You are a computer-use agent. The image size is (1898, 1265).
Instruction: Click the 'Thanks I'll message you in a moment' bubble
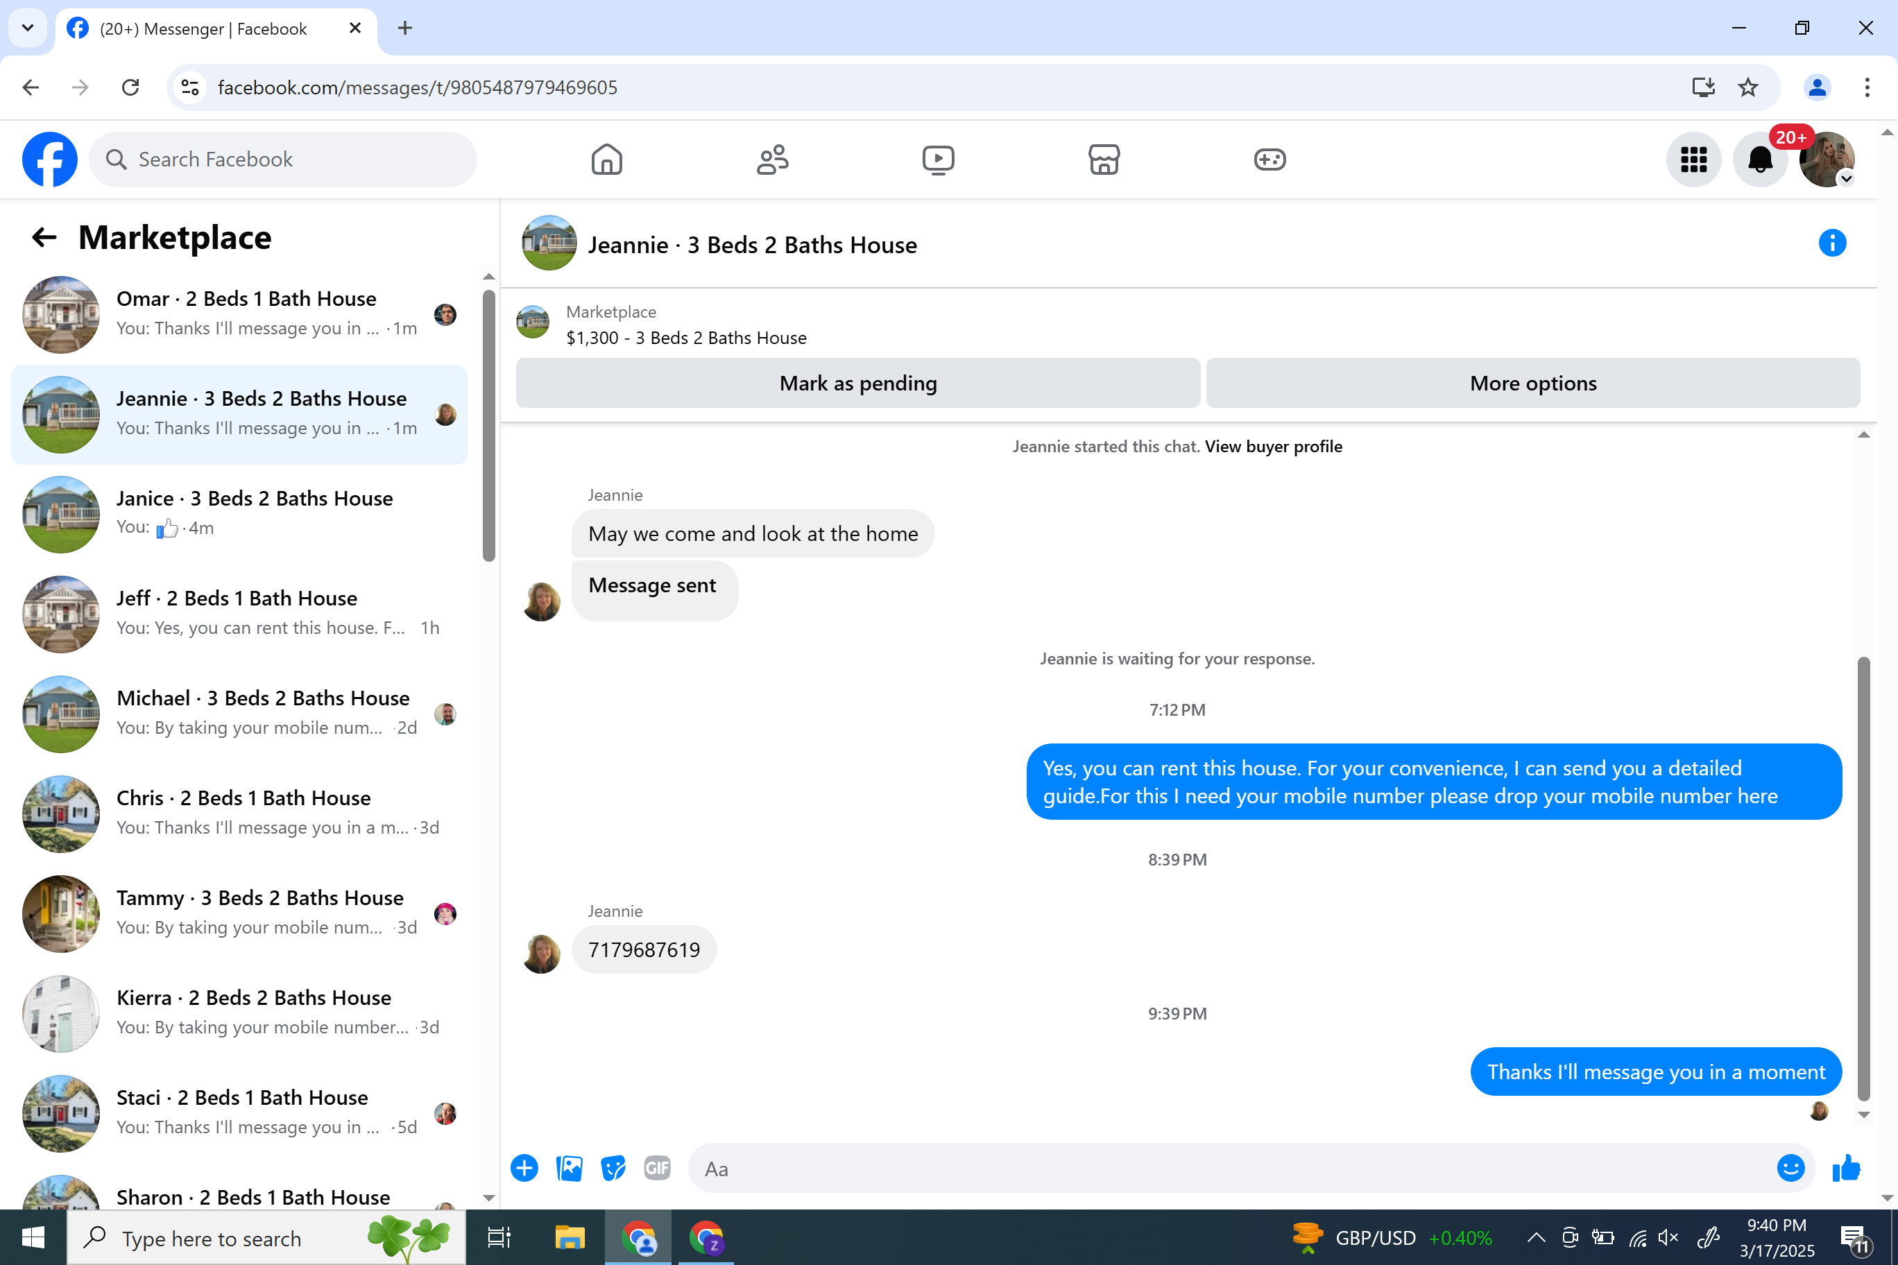(1656, 1072)
